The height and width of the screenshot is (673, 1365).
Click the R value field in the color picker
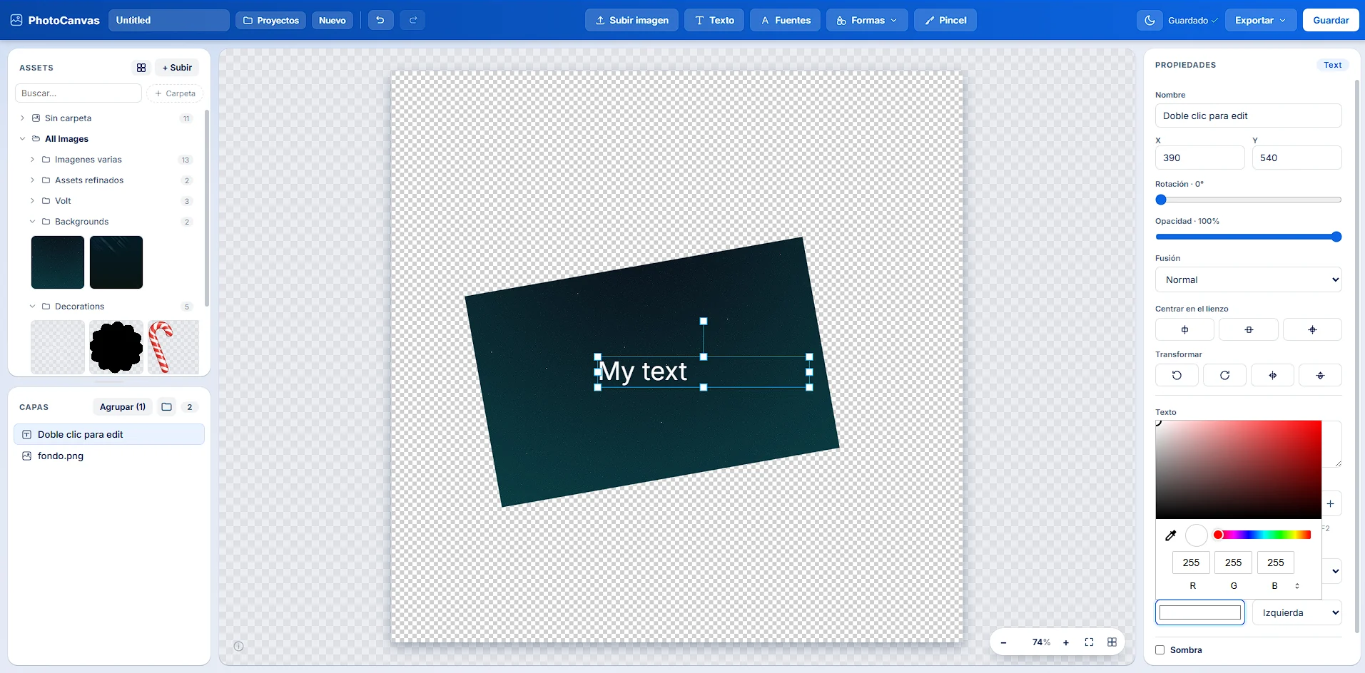point(1191,562)
